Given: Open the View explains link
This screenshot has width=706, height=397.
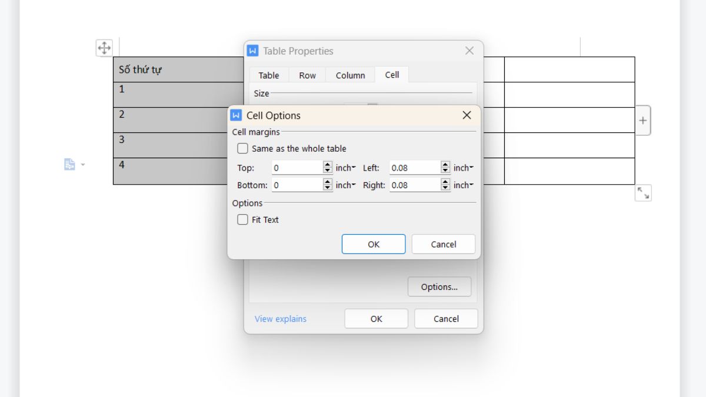Looking at the screenshot, I should (x=281, y=319).
